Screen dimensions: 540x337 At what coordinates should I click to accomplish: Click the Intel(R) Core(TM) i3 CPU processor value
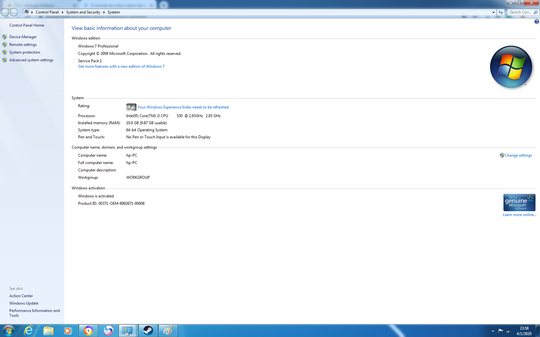(x=173, y=116)
